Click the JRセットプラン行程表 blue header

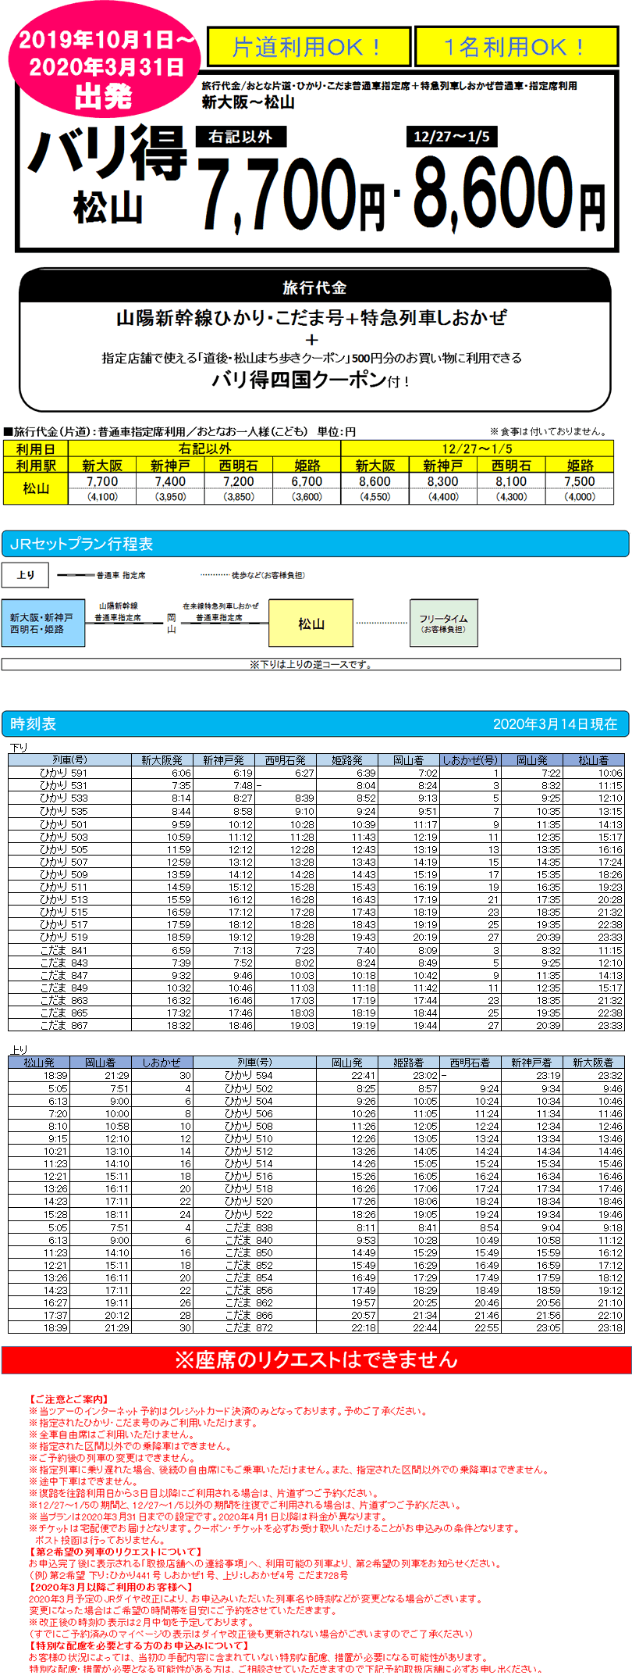point(314,544)
